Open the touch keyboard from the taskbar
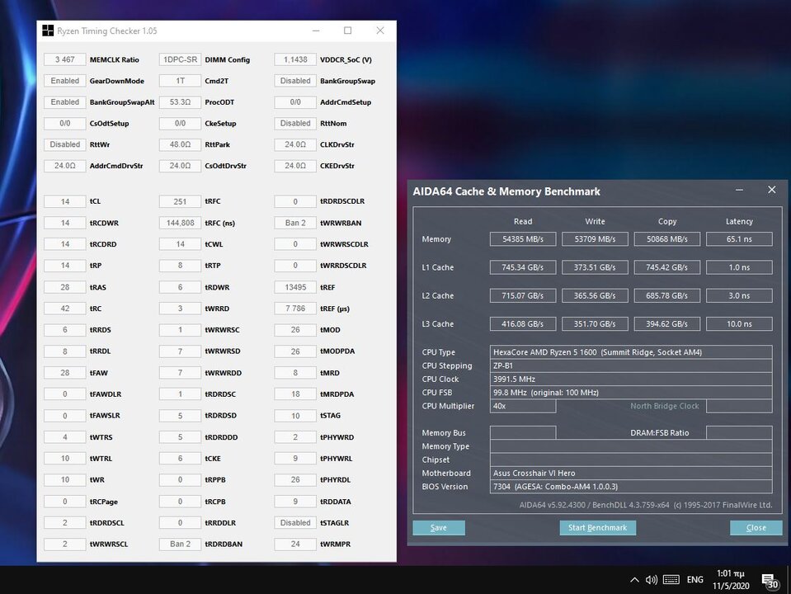The height and width of the screenshot is (594, 791). tap(671, 580)
